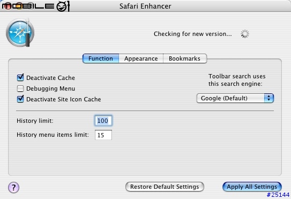Switch to the Appearance tab
This screenshot has height=199, width=291.
141,58
